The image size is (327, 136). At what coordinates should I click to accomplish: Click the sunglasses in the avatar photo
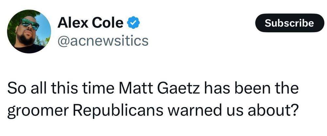29,24
